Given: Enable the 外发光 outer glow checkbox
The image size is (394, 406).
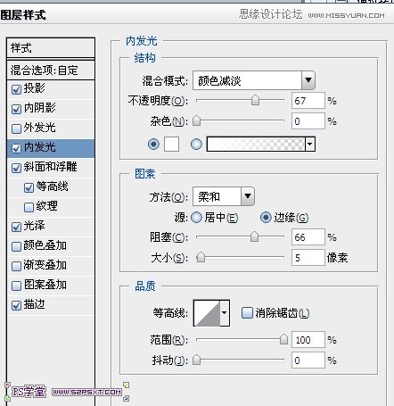Looking at the screenshot, I should coord(16,128).
